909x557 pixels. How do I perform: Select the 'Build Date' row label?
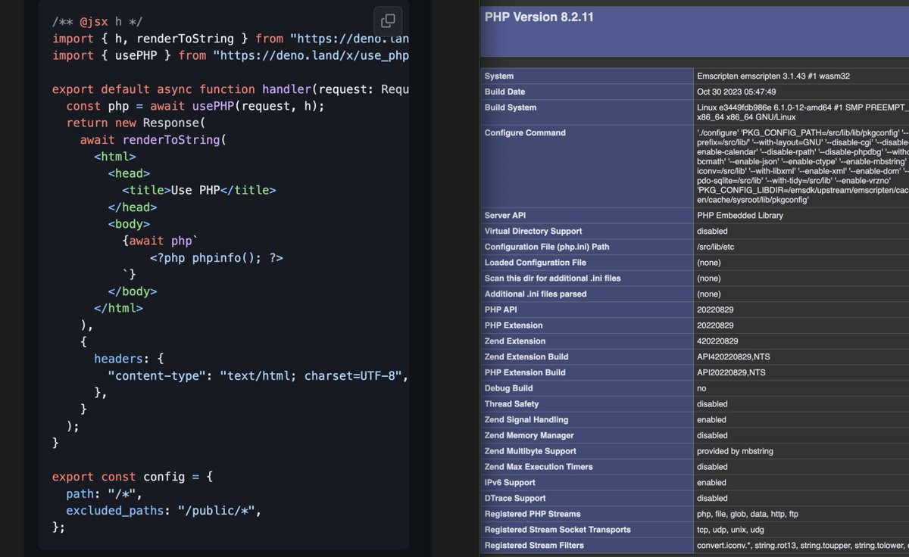pyautogui.click(x=504, y=92)
